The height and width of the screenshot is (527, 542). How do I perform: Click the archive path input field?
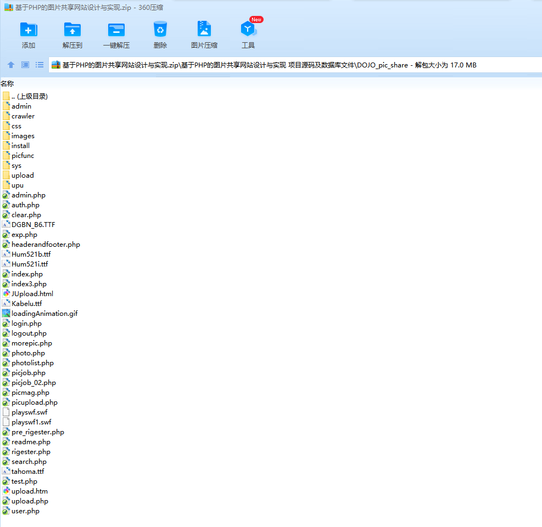tap(295, 65)
